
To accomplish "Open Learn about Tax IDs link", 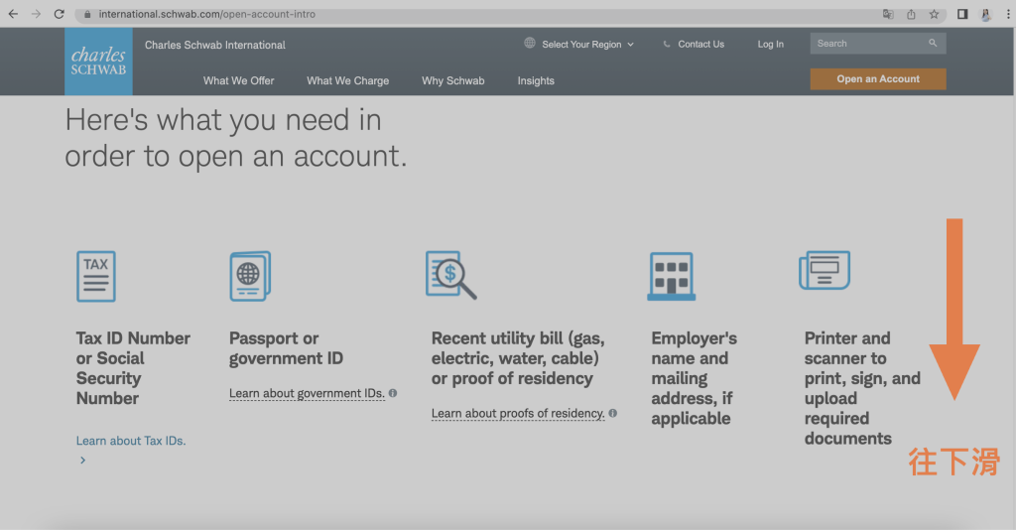I will pos(131,441).
